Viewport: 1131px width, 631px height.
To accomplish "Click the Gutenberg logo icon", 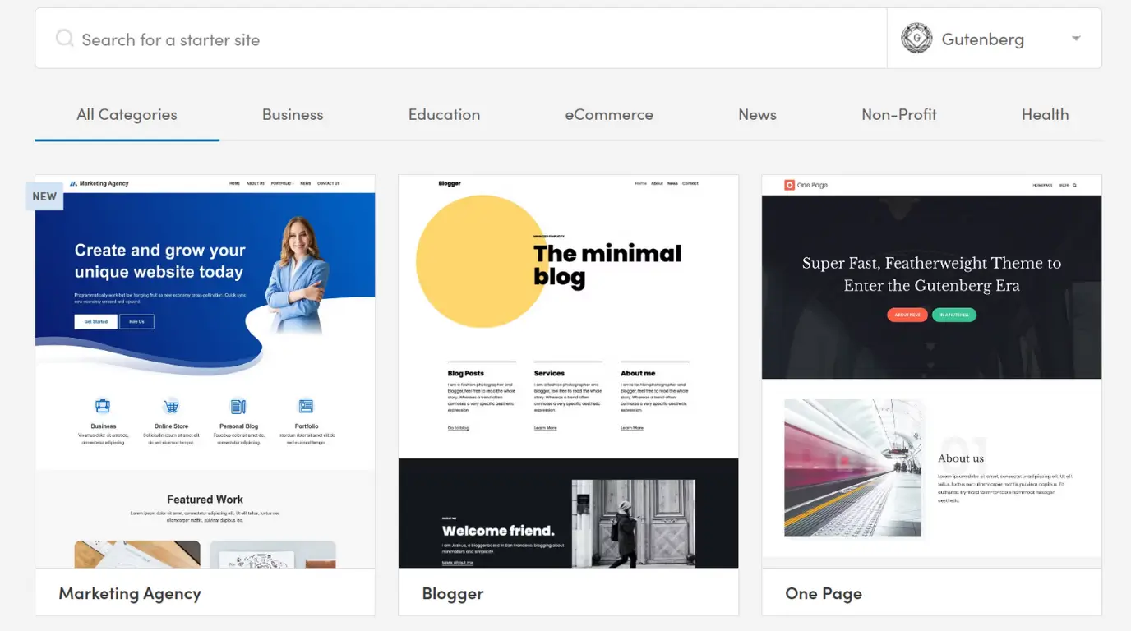I will pyautogui.click(x=916, y=37).
